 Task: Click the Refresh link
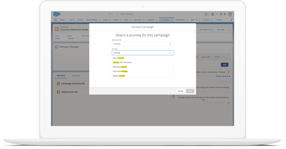219,76
